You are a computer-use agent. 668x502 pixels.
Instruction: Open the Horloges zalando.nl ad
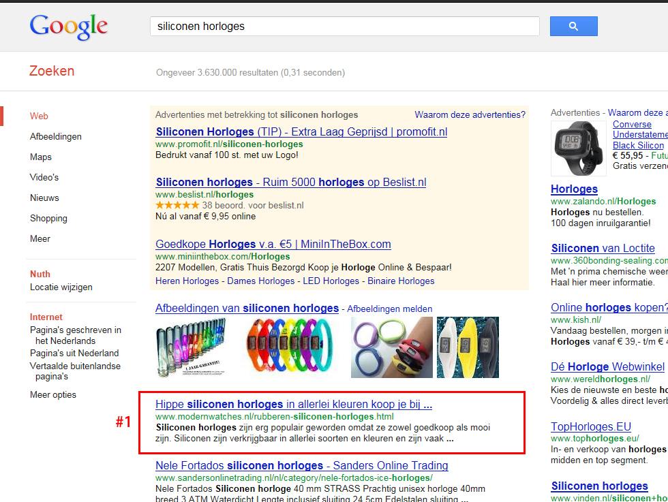click(x=574, y=189)
